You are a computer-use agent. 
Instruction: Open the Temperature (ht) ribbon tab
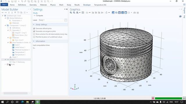pyautogui.click(x=100, y=5)
